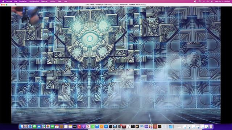Open News from the dock
232x130 pixels.
88,126
